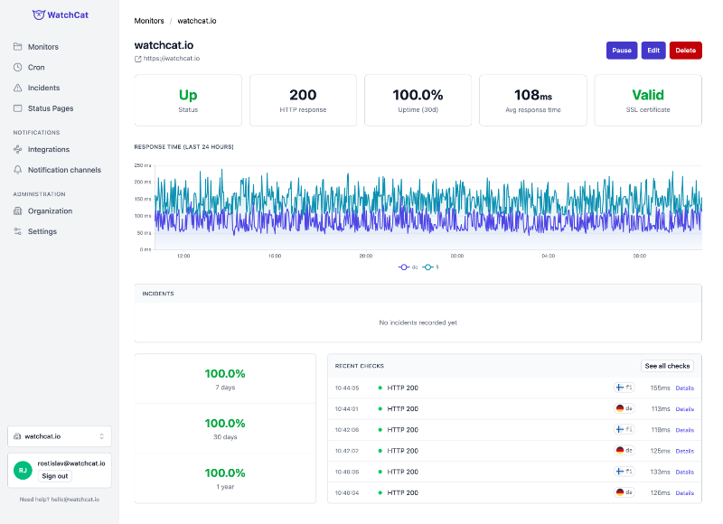Screen dimensions: 723x524
Task: Click the 155ms response time value
Action: pyautogui.click(x=660, y=388)
